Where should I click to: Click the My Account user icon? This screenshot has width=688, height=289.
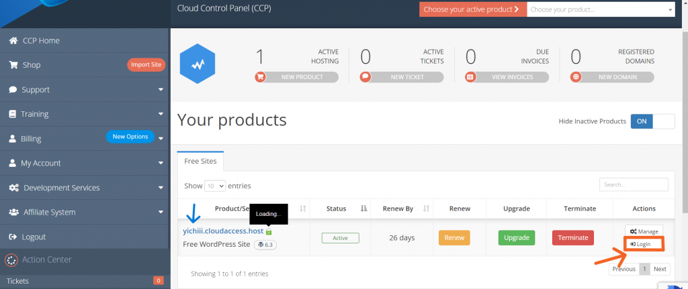pos(12,163)
